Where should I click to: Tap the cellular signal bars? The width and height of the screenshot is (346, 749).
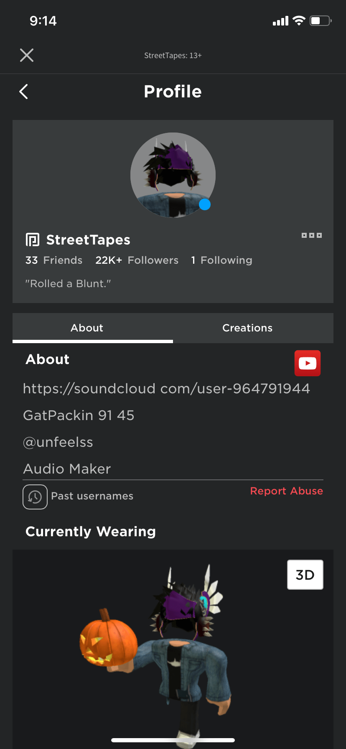click(280, 20)
